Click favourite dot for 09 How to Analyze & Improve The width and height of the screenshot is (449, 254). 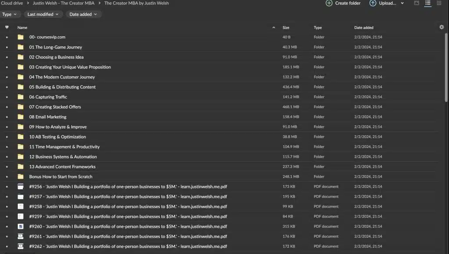pos(7,127)
